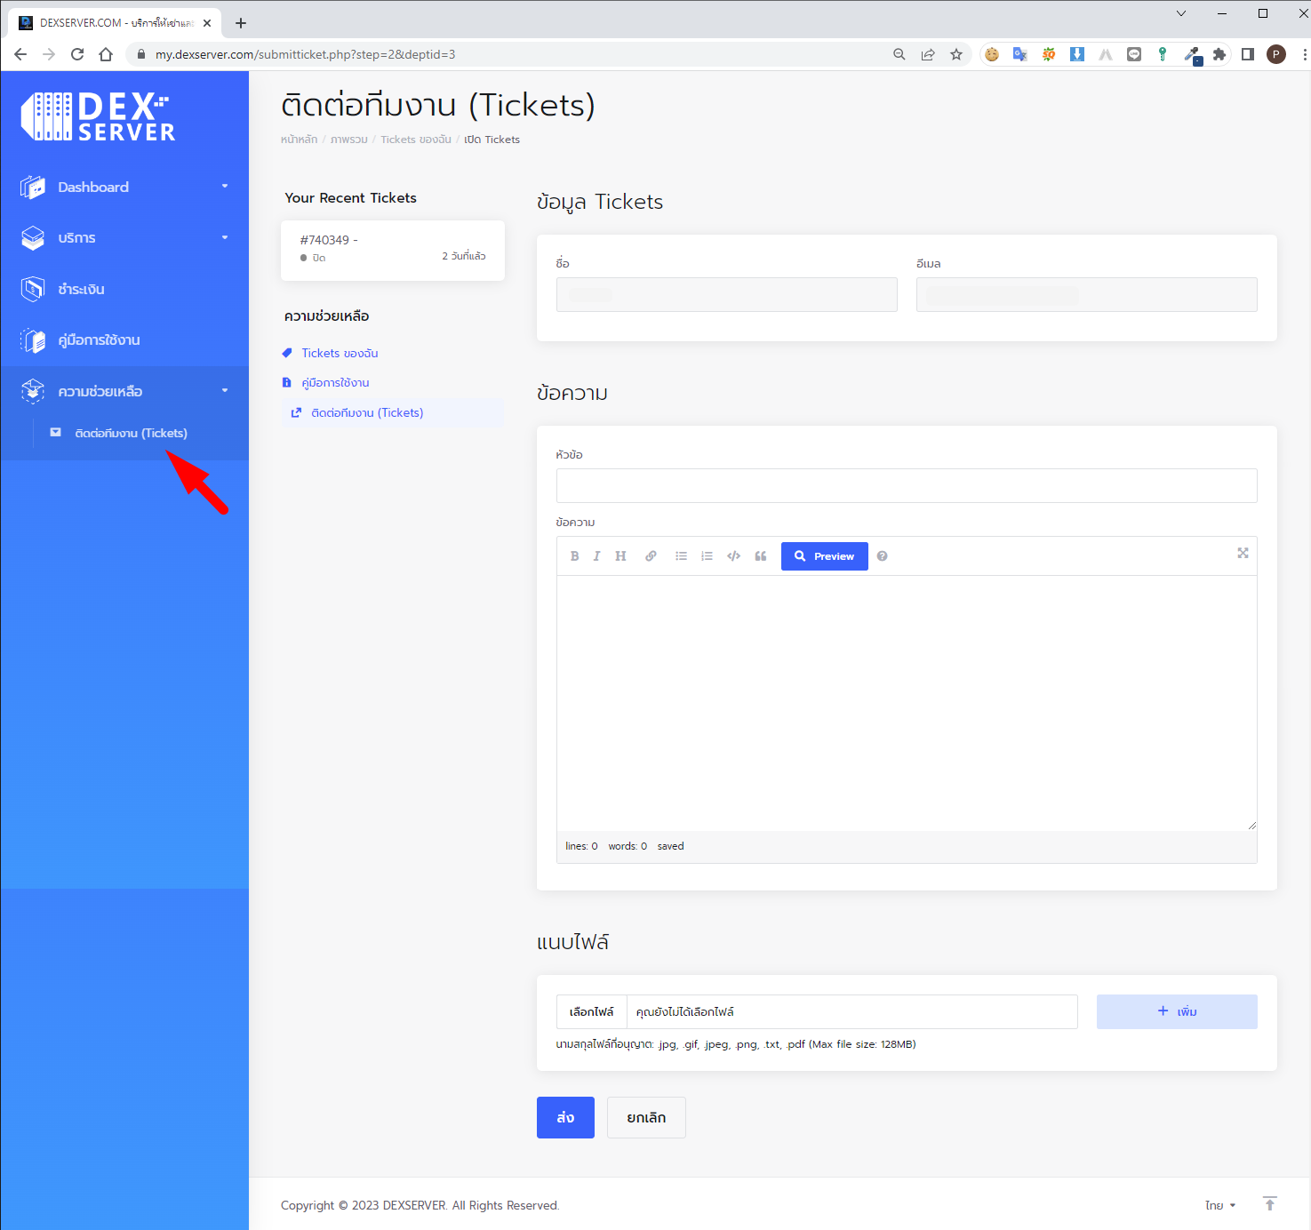Apply bold formatting in the message editor
This screenshot has width=1311, height=1230.
(x=574, y=555)
